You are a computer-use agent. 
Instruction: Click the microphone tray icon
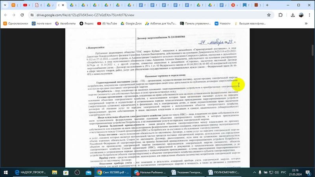tap(260, 172)
